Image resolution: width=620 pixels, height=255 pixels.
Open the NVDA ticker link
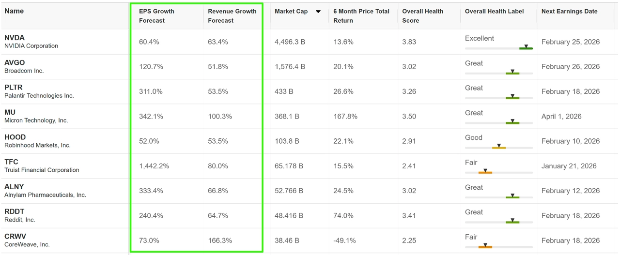tap(15, 38)
